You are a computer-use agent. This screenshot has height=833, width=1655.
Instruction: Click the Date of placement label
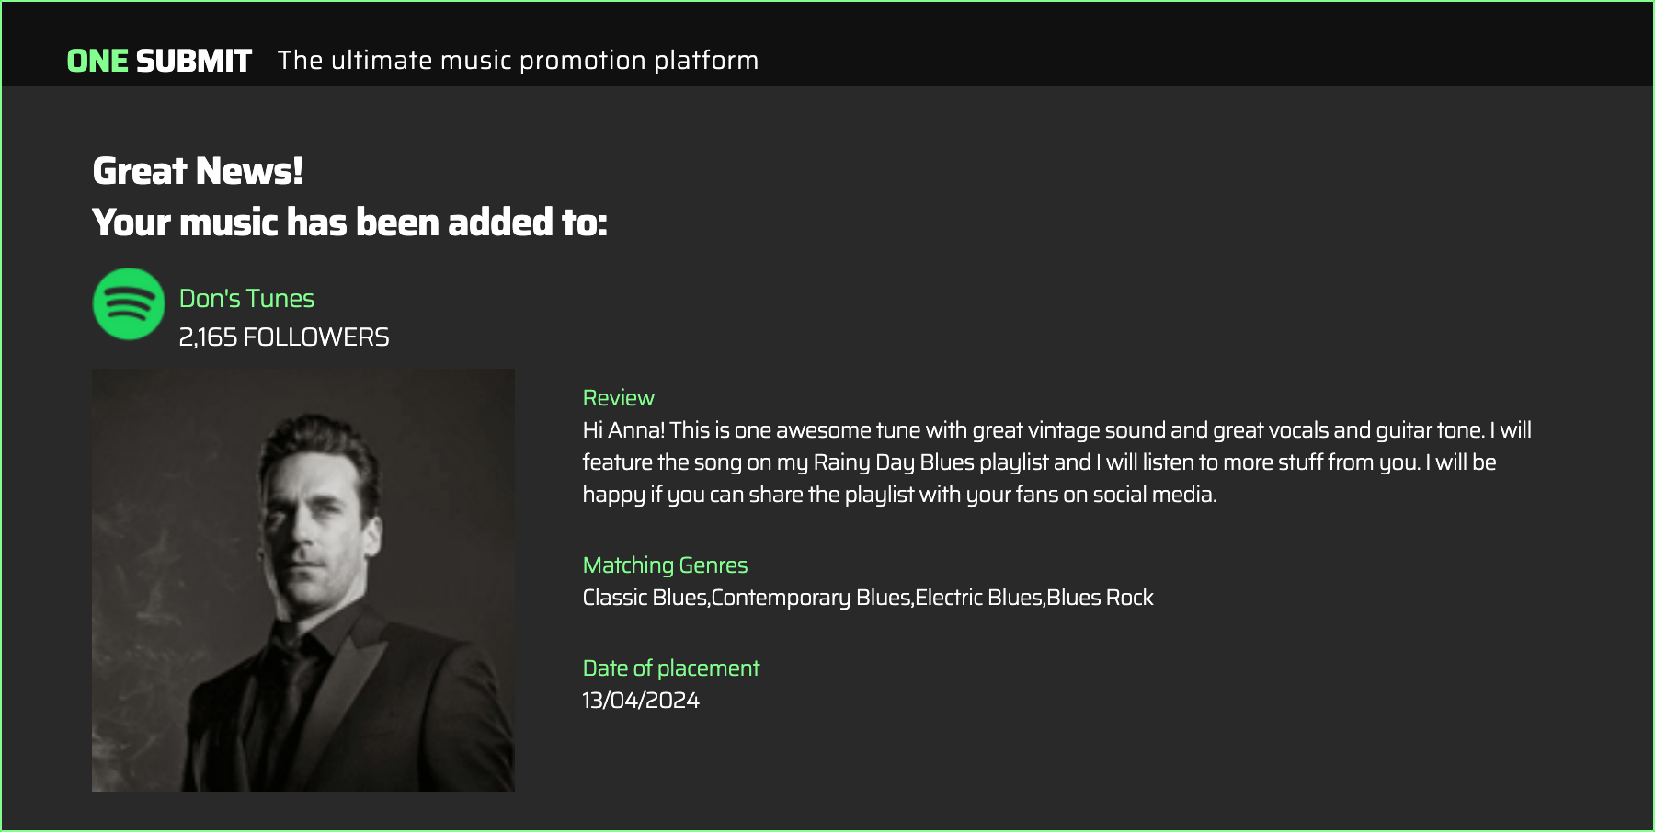pos(671,668)
